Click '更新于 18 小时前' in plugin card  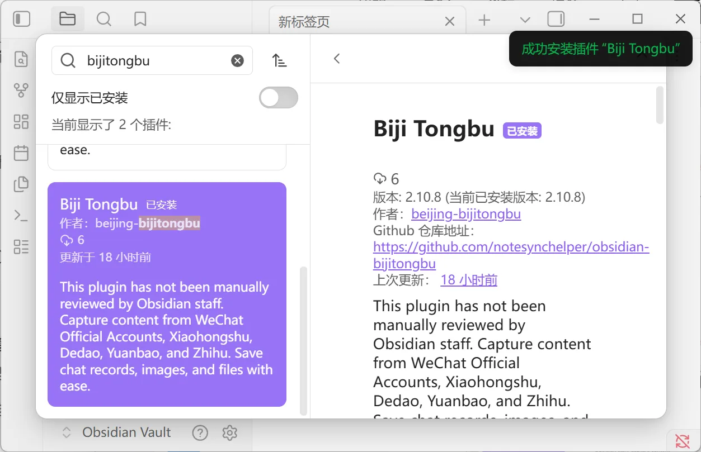pyautogui.click(x=105, y=257)
